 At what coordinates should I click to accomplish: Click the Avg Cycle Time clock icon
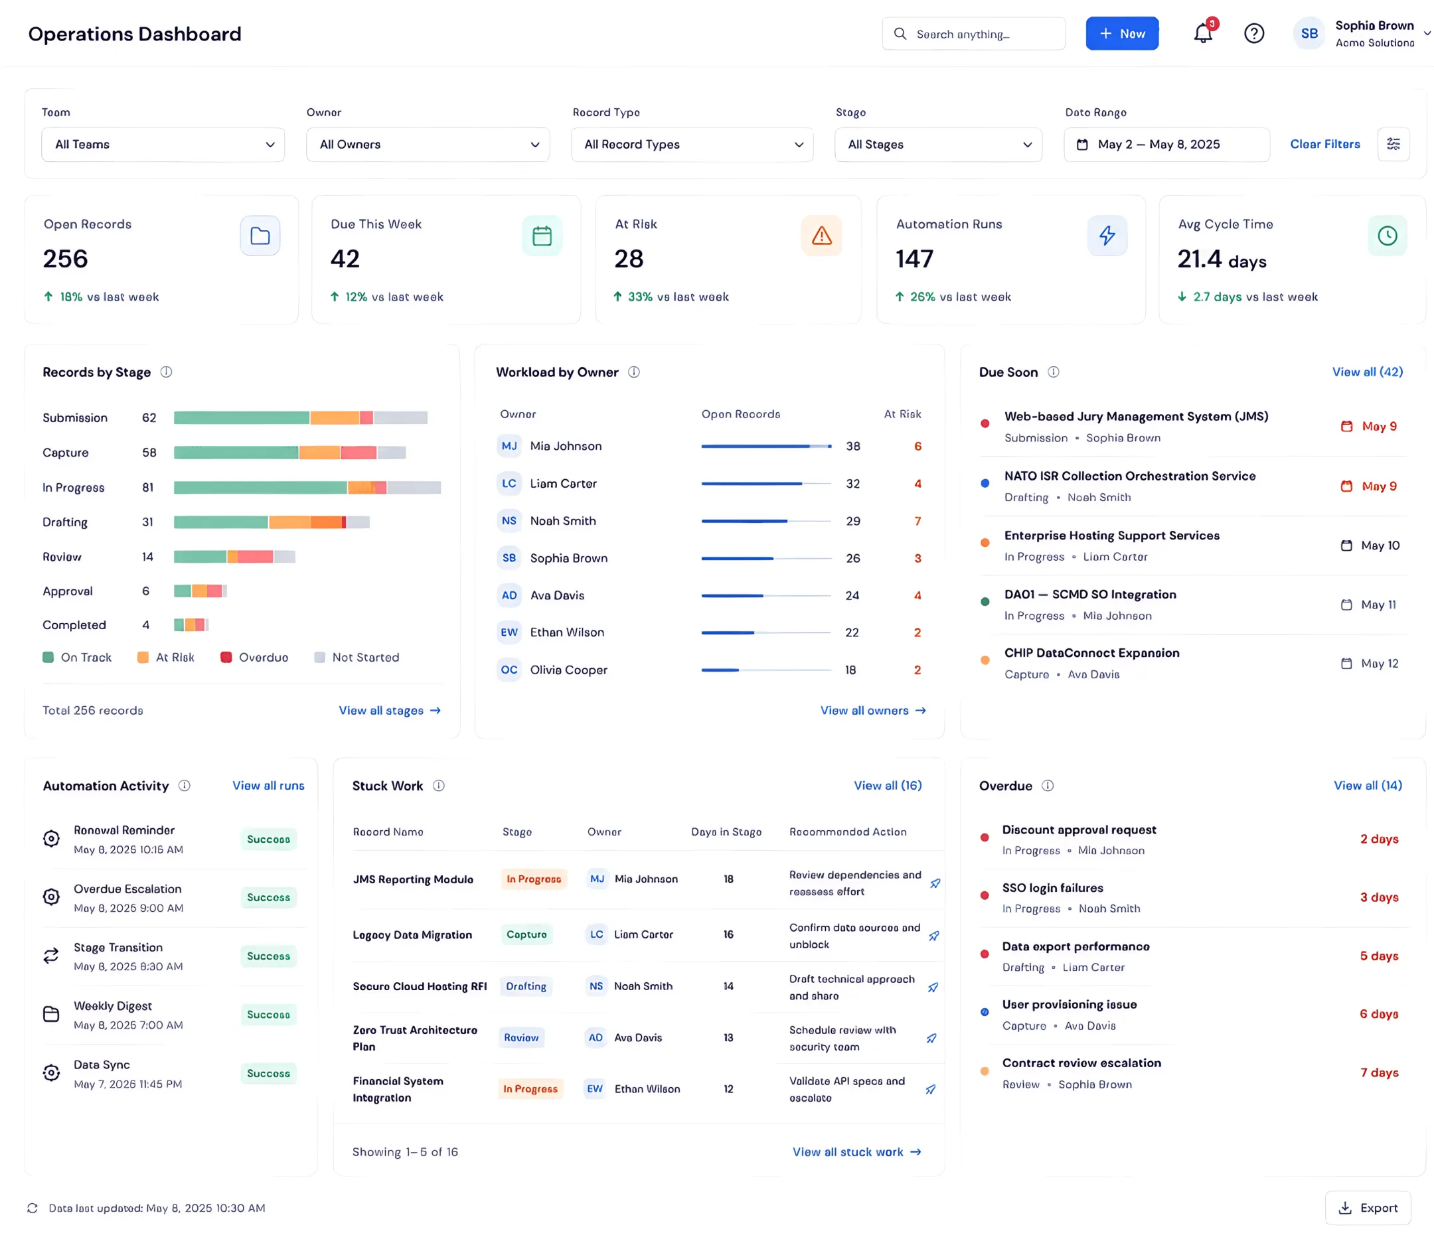[x=1387, y=236]
